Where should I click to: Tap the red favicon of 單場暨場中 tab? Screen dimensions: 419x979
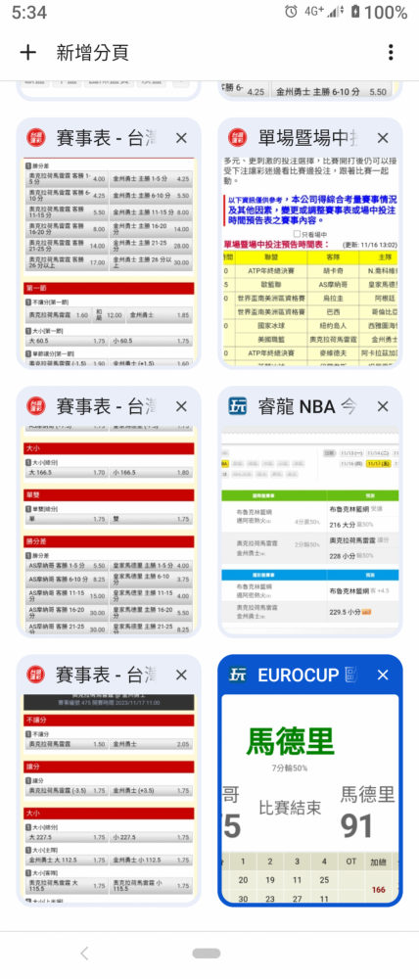click(x=238, y=138)
